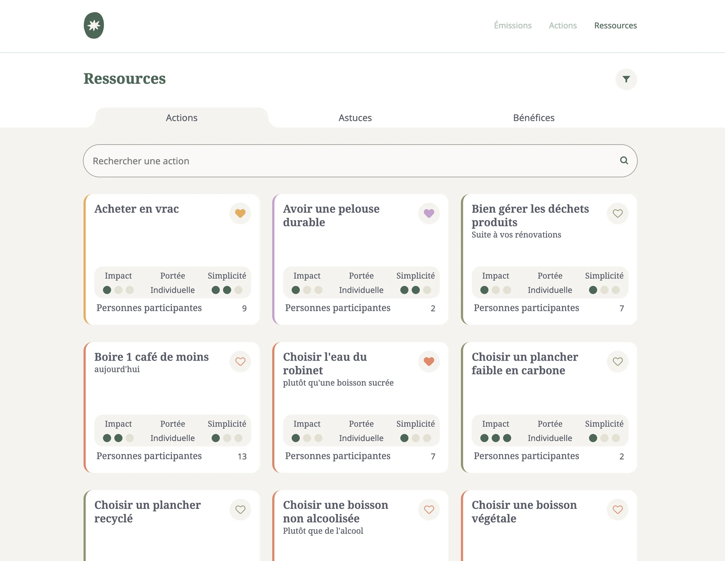The height and width of the screenshot is (561, 725).
Task: Open Bien gérer les déchets produits title
Action: coord(530,215)
